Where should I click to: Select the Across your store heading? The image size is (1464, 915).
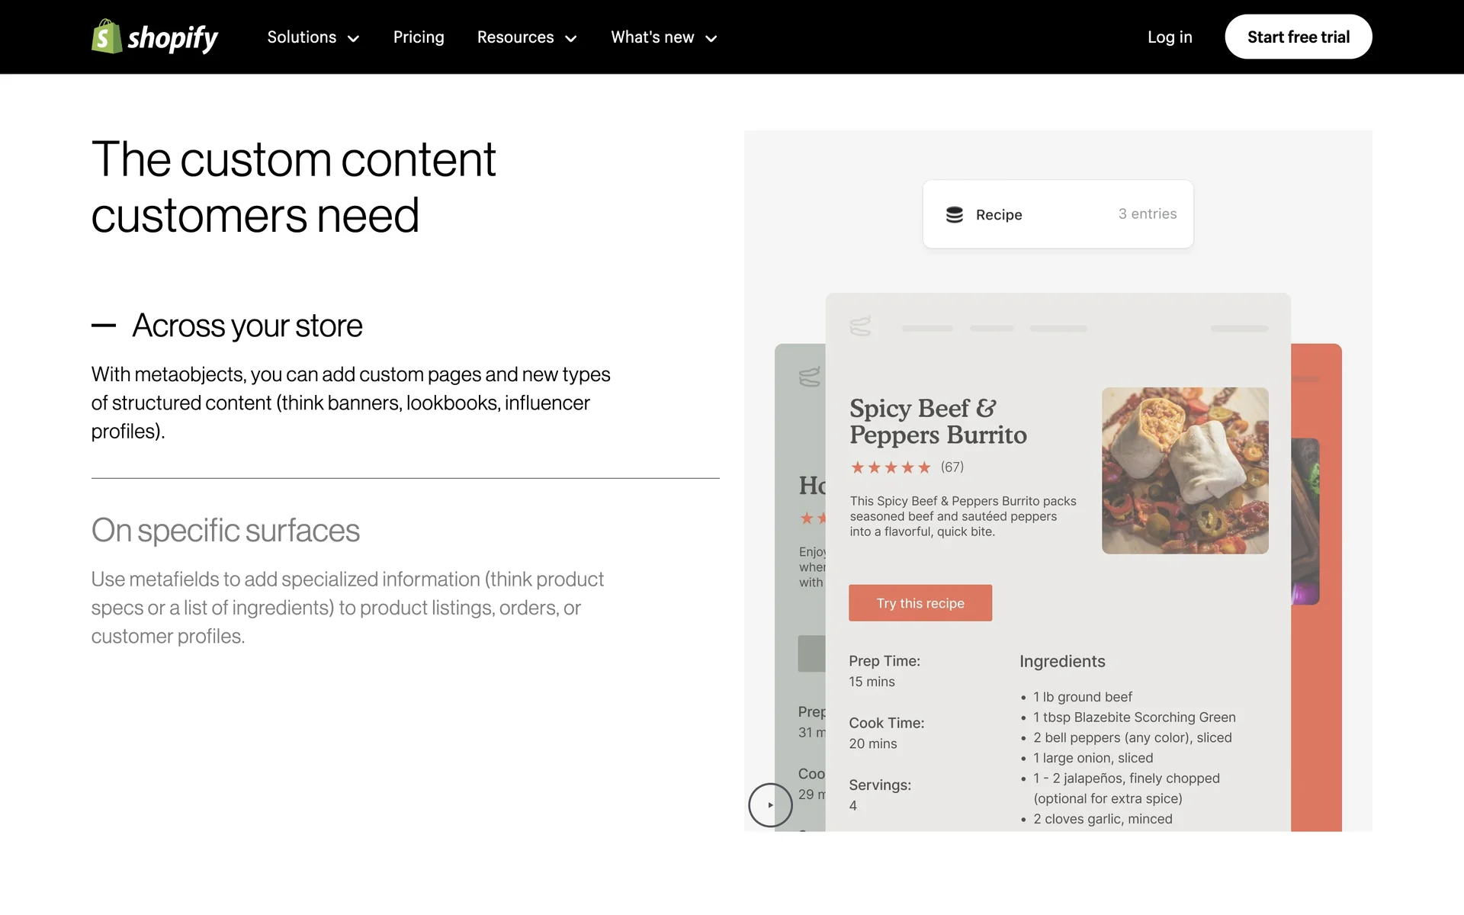pos(247,326)
